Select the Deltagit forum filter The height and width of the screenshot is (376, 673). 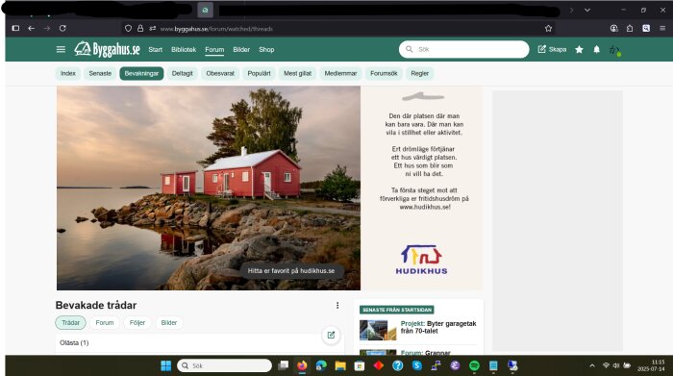point(182,73)
